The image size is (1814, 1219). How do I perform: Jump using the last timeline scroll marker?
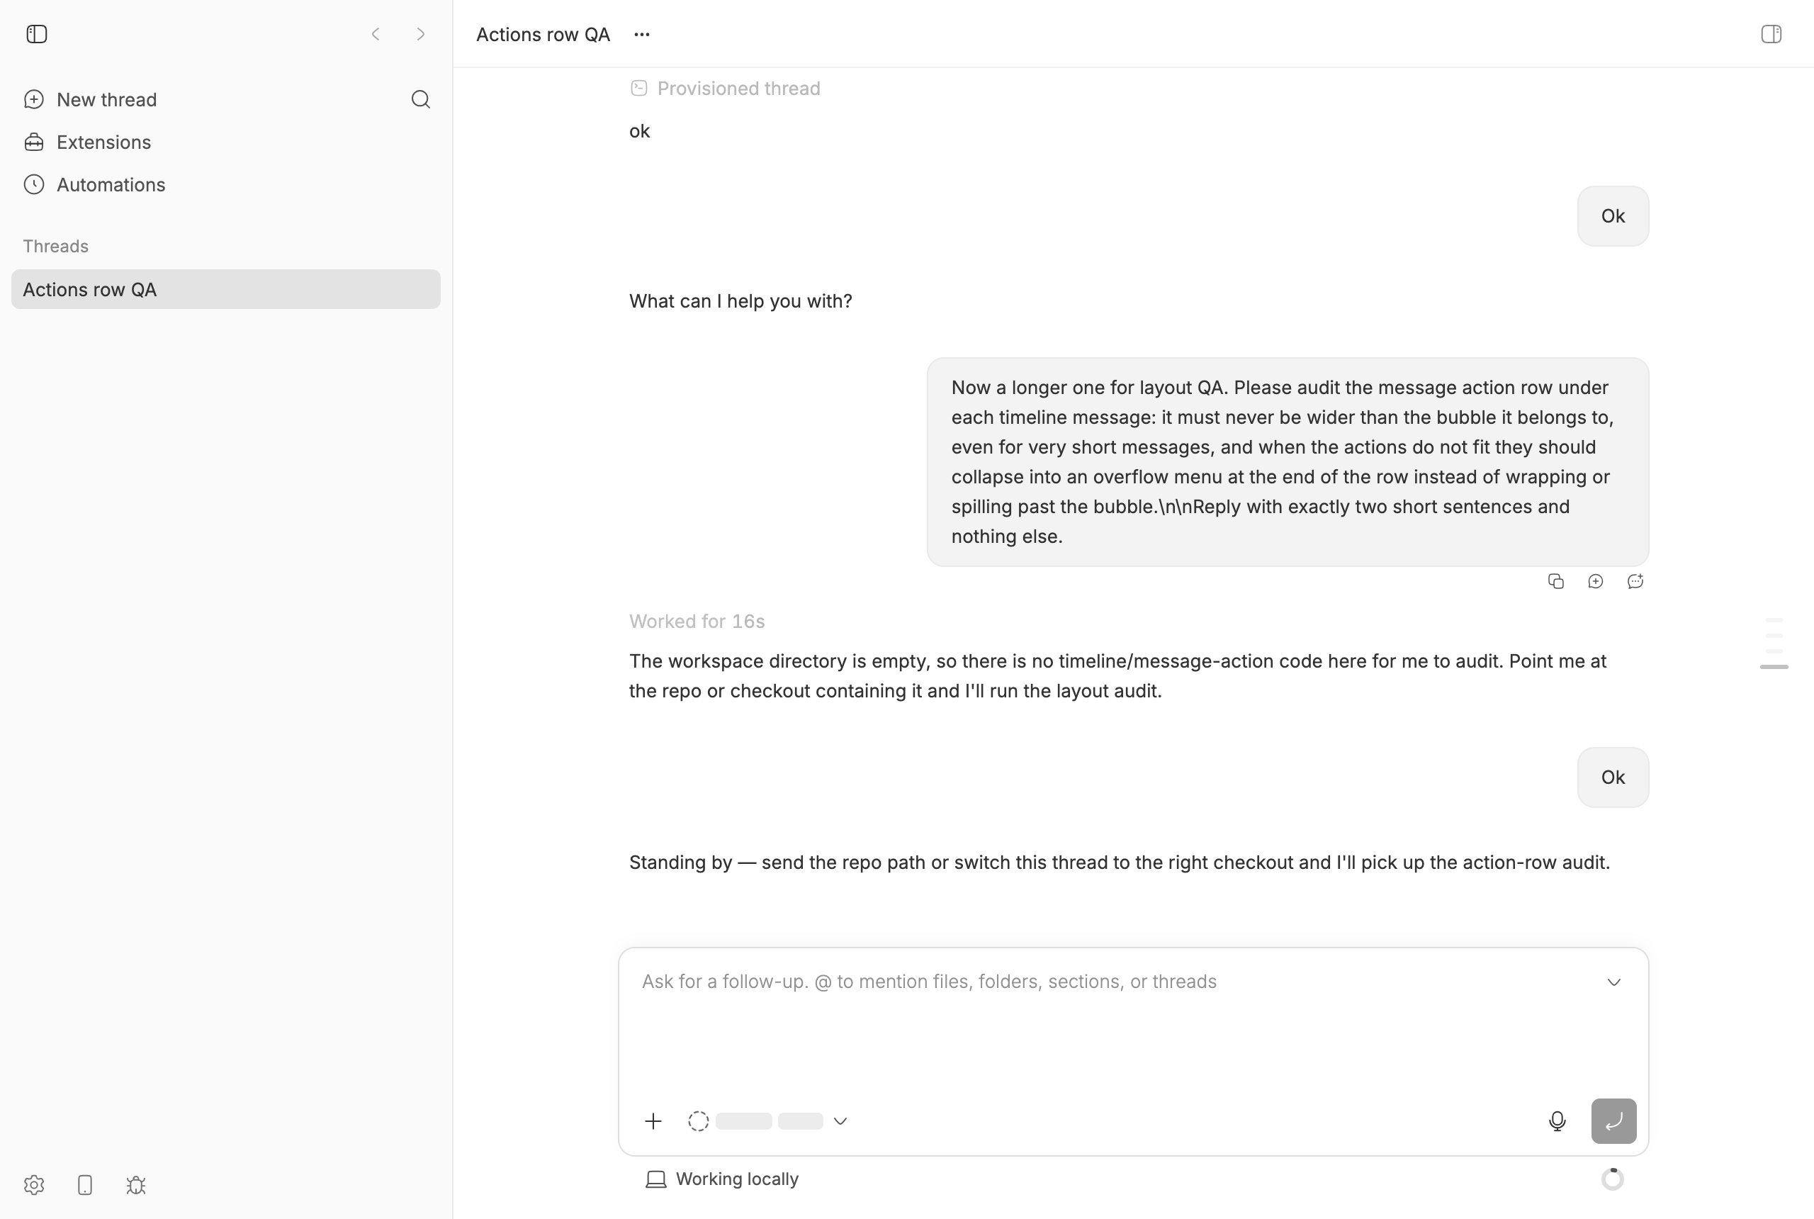point(1774,667)
